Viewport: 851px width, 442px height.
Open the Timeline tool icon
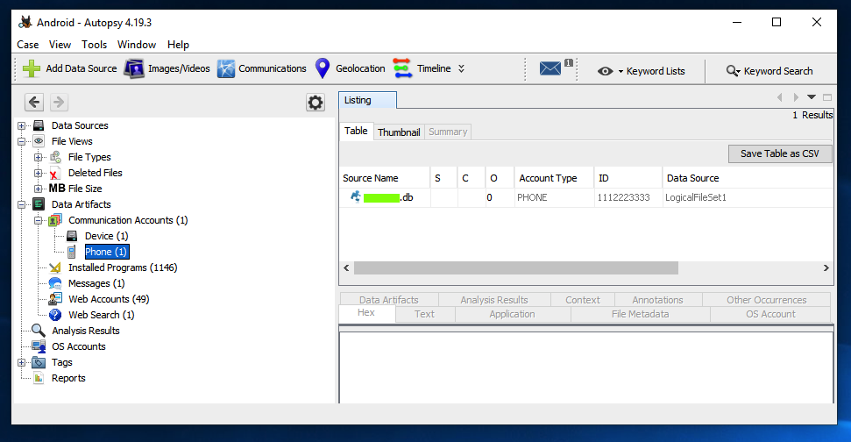click(402, 68)
